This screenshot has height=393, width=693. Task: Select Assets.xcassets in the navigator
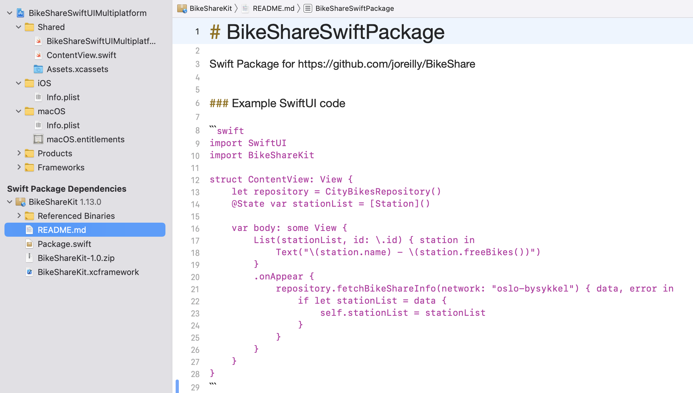77,69
